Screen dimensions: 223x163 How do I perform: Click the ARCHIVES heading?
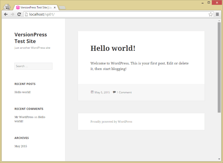[22, 138]
